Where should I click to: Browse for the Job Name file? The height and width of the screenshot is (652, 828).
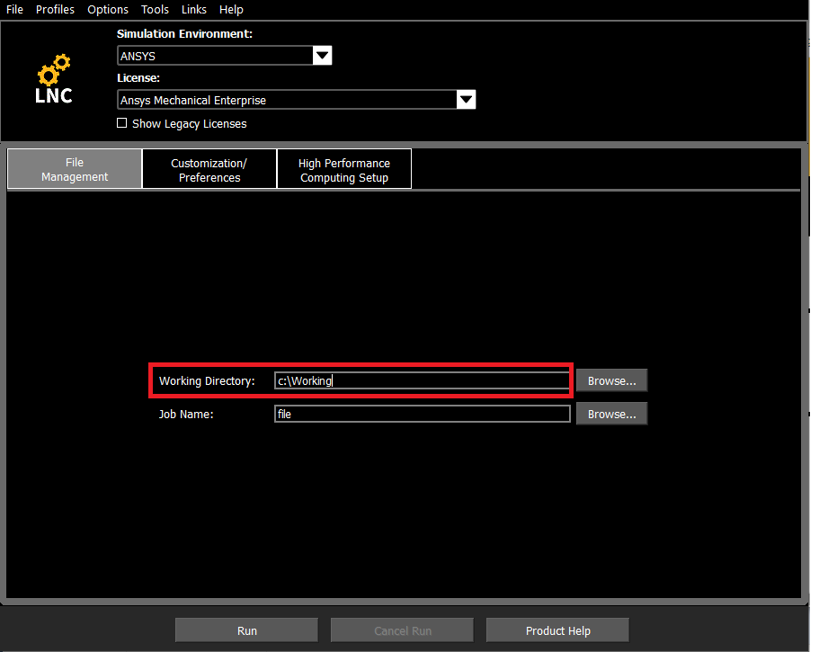click(x=611, y=414)
